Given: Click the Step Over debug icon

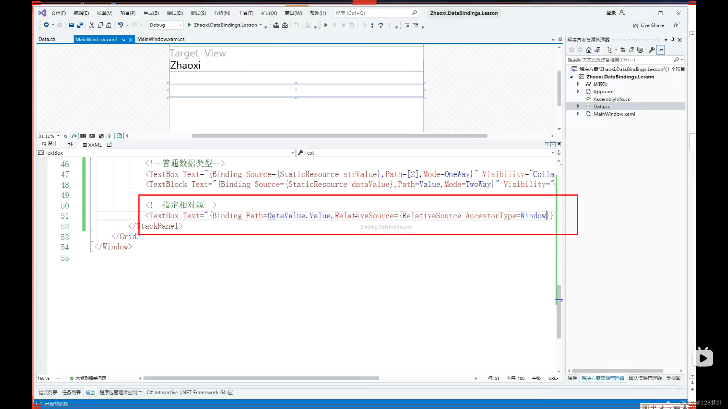Looking at the screenshot, I should pyautogui.click(x=381, y=25).
